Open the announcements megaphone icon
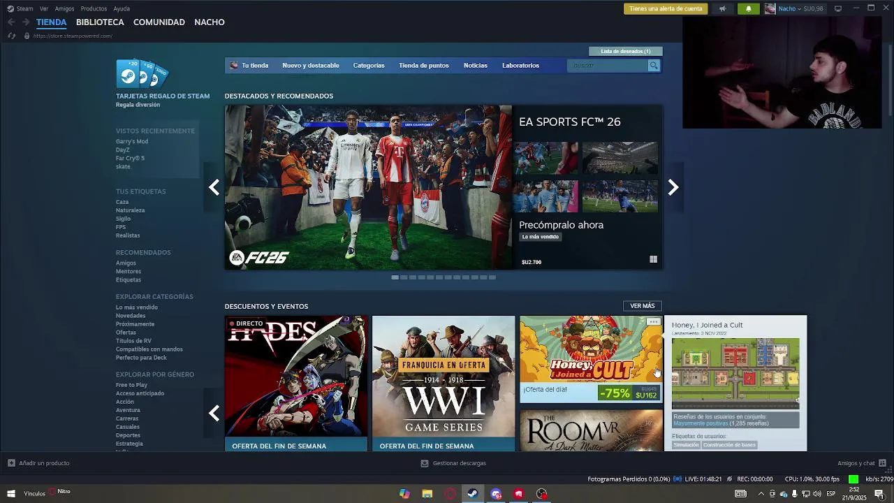 coord(723,8)
